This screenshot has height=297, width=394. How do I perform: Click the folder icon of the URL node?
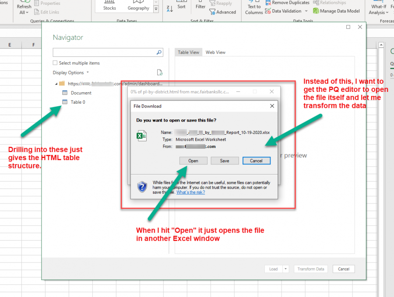tap(62, 84)
